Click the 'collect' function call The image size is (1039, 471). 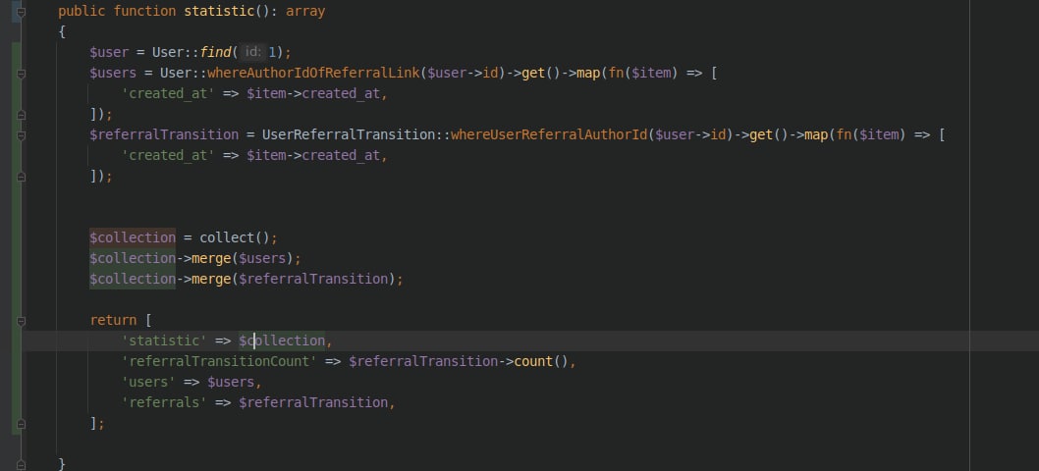[227, 237]
